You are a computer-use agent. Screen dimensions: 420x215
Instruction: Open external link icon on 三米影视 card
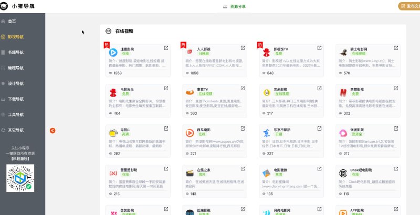coord(319,88)
